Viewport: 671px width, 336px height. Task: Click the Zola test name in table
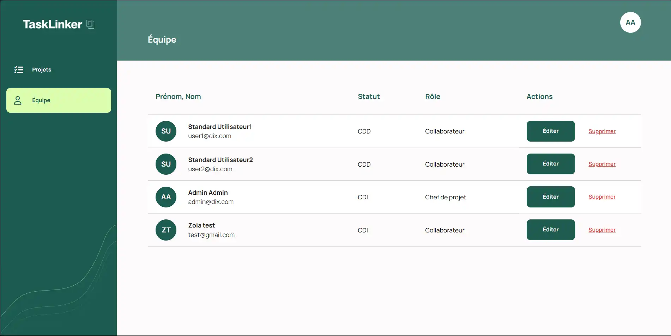pyautogui.click(x=201, y=225)
